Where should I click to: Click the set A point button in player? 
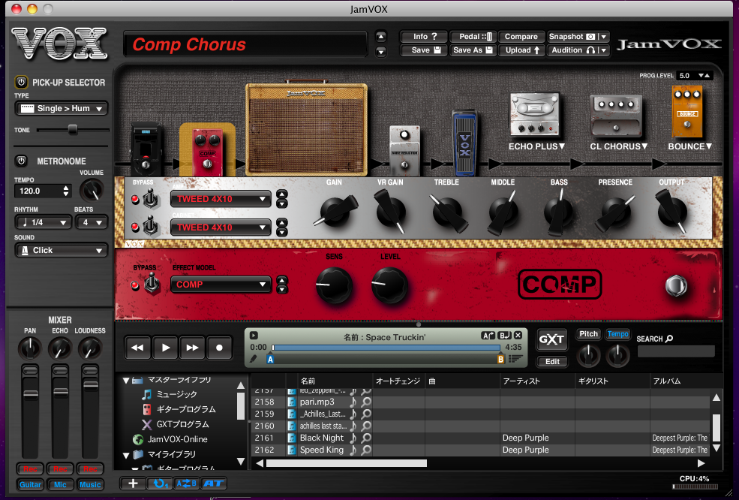pos(488,336)
